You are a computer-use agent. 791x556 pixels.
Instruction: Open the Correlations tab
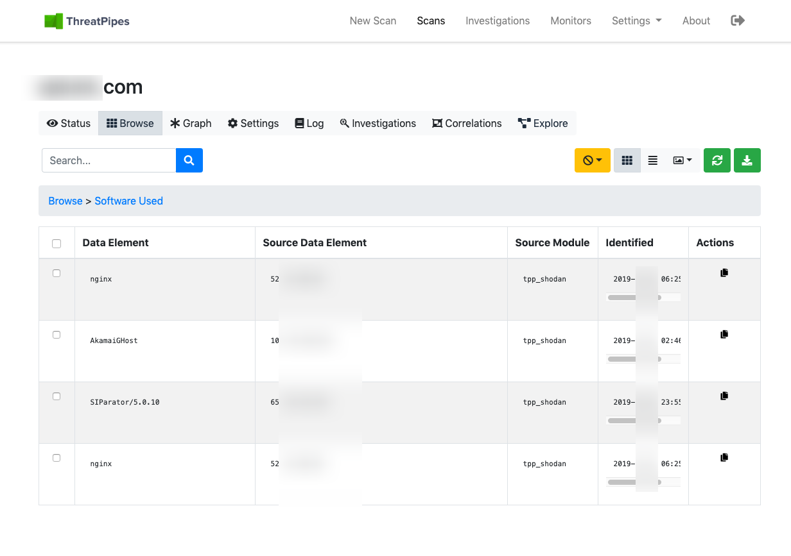(467, 123)
